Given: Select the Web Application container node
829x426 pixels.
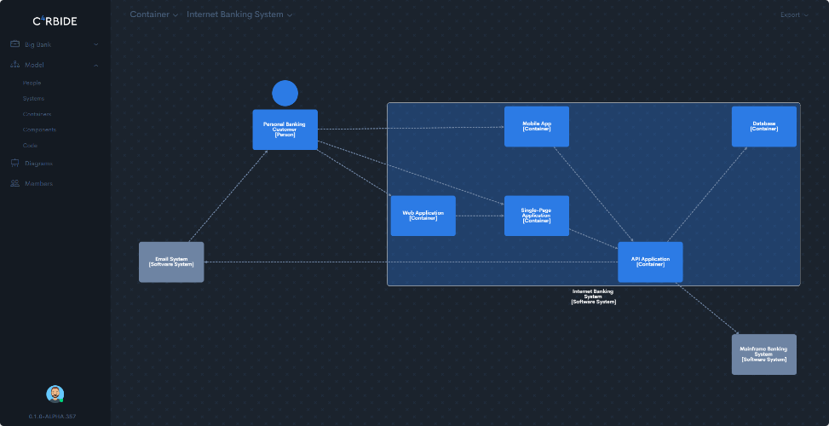Looking at the screenshot, I should (x=423, y=216).
